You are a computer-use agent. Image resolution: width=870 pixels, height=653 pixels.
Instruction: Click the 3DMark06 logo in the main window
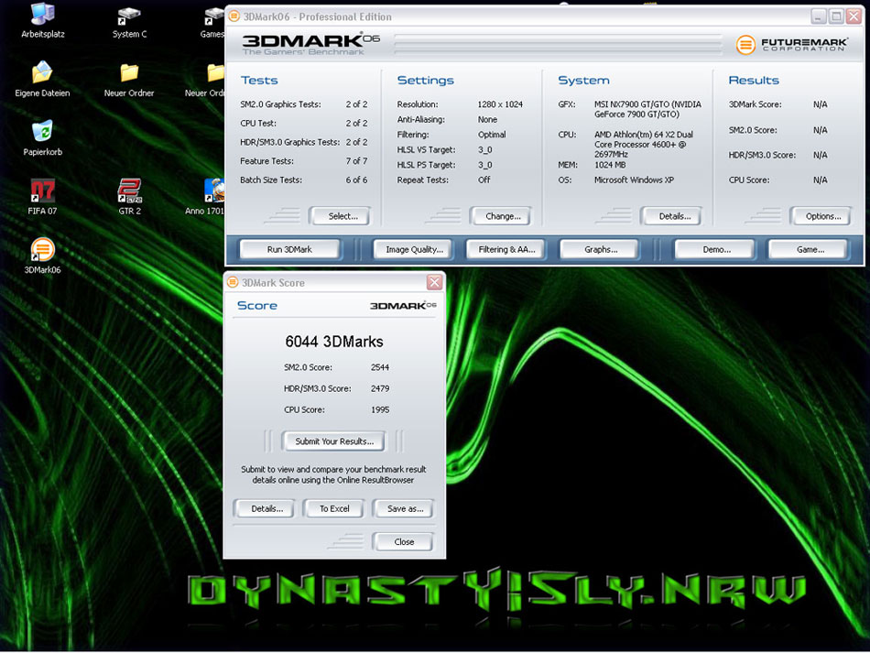310,43
